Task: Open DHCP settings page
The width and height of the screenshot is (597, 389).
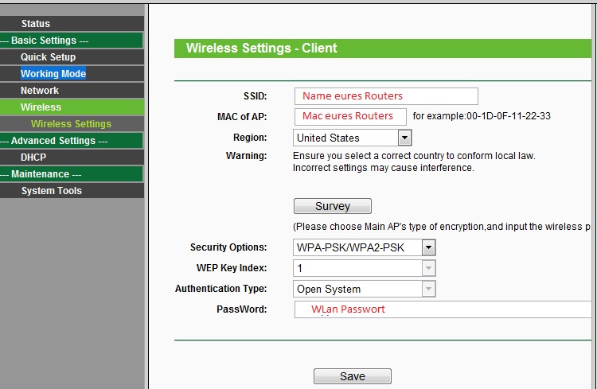Action: [33, 158]
